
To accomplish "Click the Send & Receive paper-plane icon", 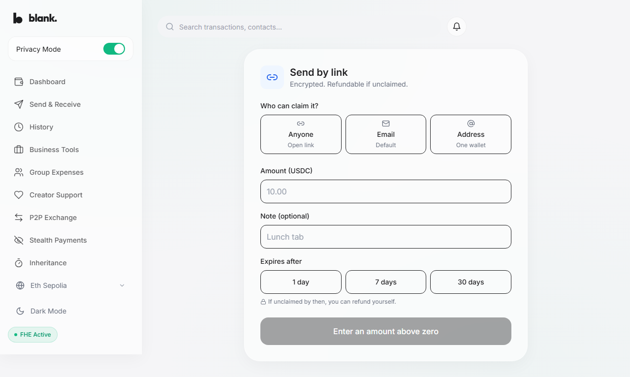I will tap(19, 104).
